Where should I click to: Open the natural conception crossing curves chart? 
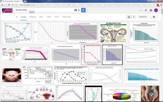tap(105, 75)
